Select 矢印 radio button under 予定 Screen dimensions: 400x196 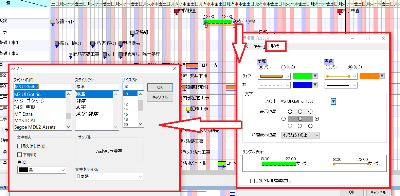283,67
